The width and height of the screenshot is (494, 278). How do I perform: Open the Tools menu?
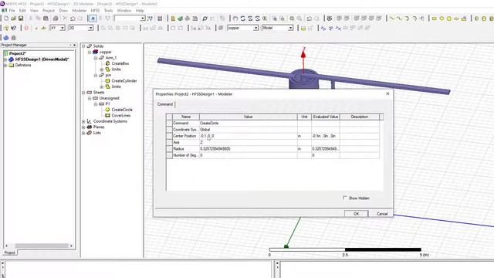(x=108, y=10)
